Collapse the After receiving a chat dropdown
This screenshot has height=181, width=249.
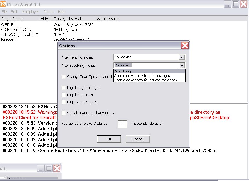(182, 65)
